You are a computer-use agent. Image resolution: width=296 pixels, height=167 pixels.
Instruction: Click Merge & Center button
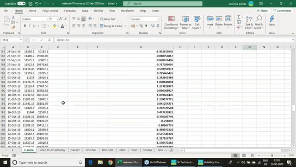coord(111,26)
